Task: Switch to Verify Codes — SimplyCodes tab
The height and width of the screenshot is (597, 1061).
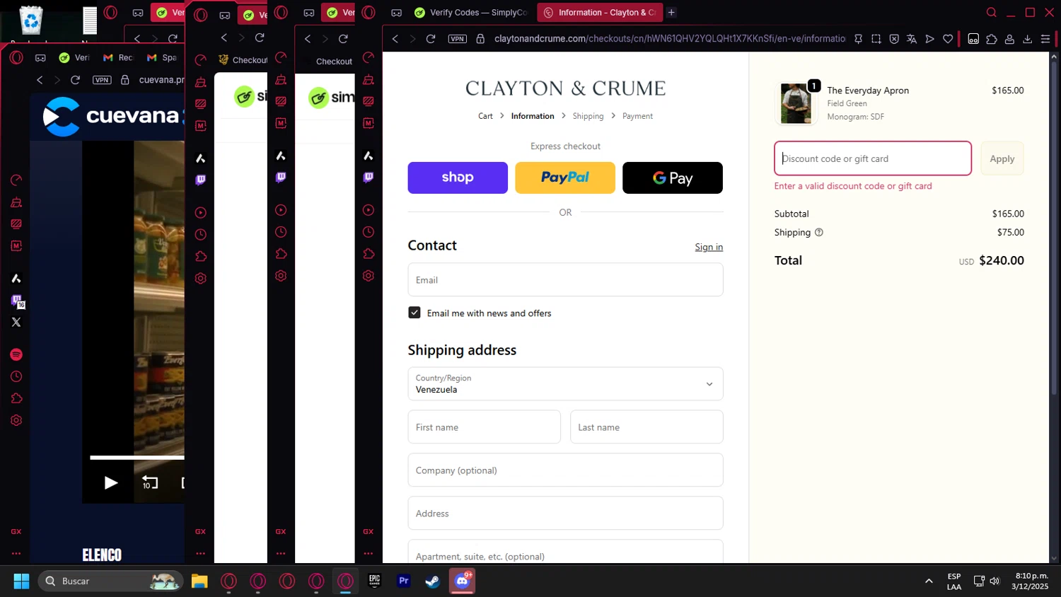Action: point(470,12)
